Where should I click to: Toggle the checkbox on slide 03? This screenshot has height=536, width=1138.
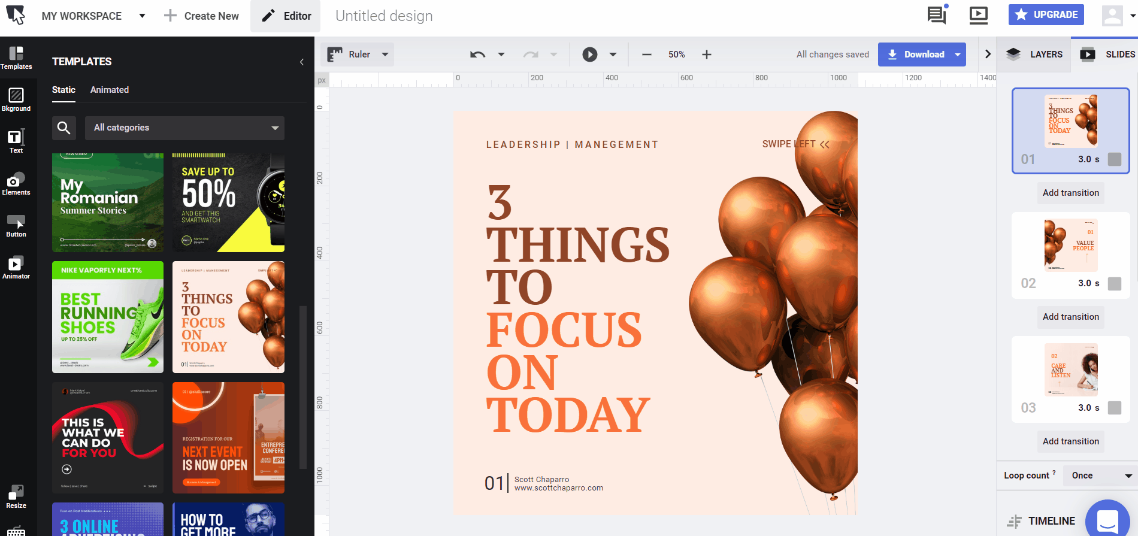pyautogui.click(x=1114, y=408)
